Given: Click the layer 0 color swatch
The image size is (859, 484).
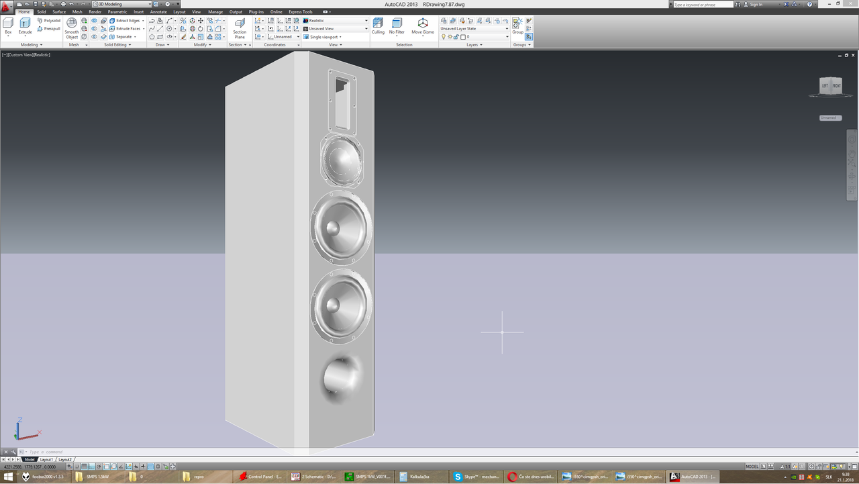Looking at the screenshot, I should point(463,37).
